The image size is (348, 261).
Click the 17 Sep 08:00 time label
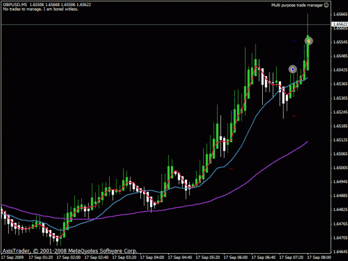tap(319, 258)
